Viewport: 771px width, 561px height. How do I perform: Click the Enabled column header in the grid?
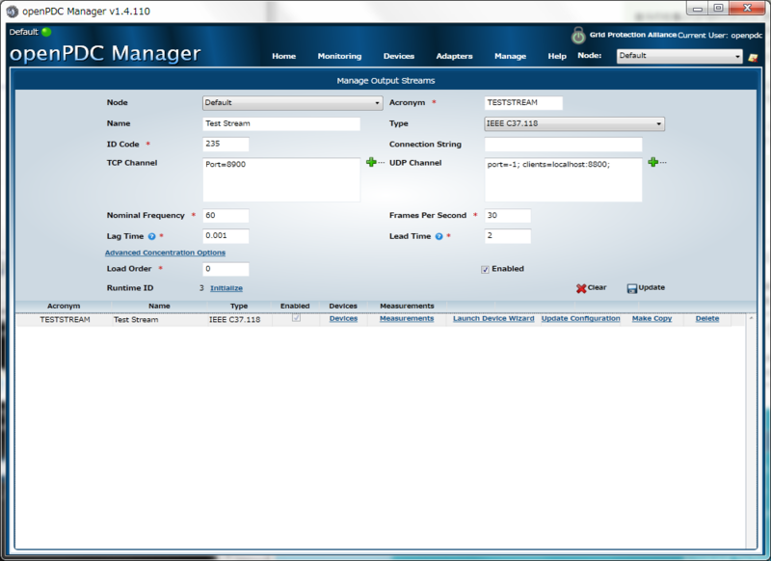(x=295, y=306)
